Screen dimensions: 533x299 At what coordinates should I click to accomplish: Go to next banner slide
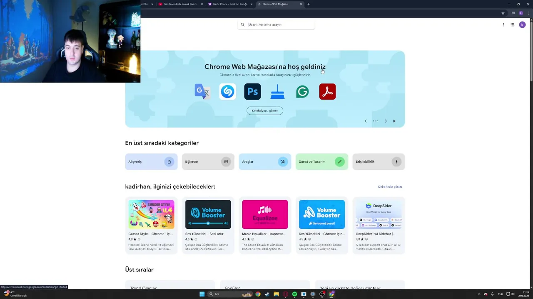[386, 121]
